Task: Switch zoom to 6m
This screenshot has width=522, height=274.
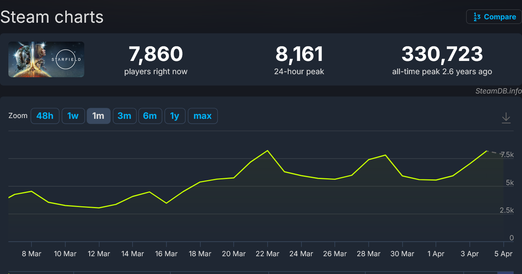Action: click(150, 116)
